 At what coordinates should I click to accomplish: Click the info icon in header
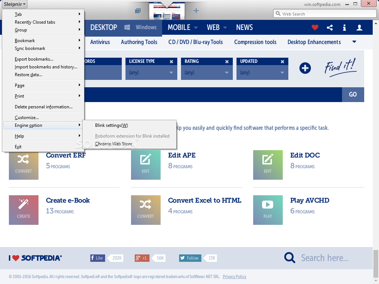pos(345,27)
